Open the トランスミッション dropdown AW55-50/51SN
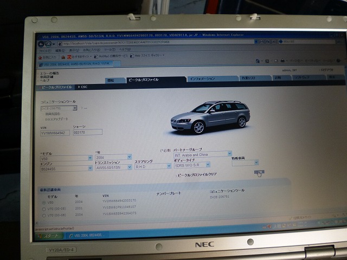The width and height of the screenshot is (347, 260). (113, 167)
